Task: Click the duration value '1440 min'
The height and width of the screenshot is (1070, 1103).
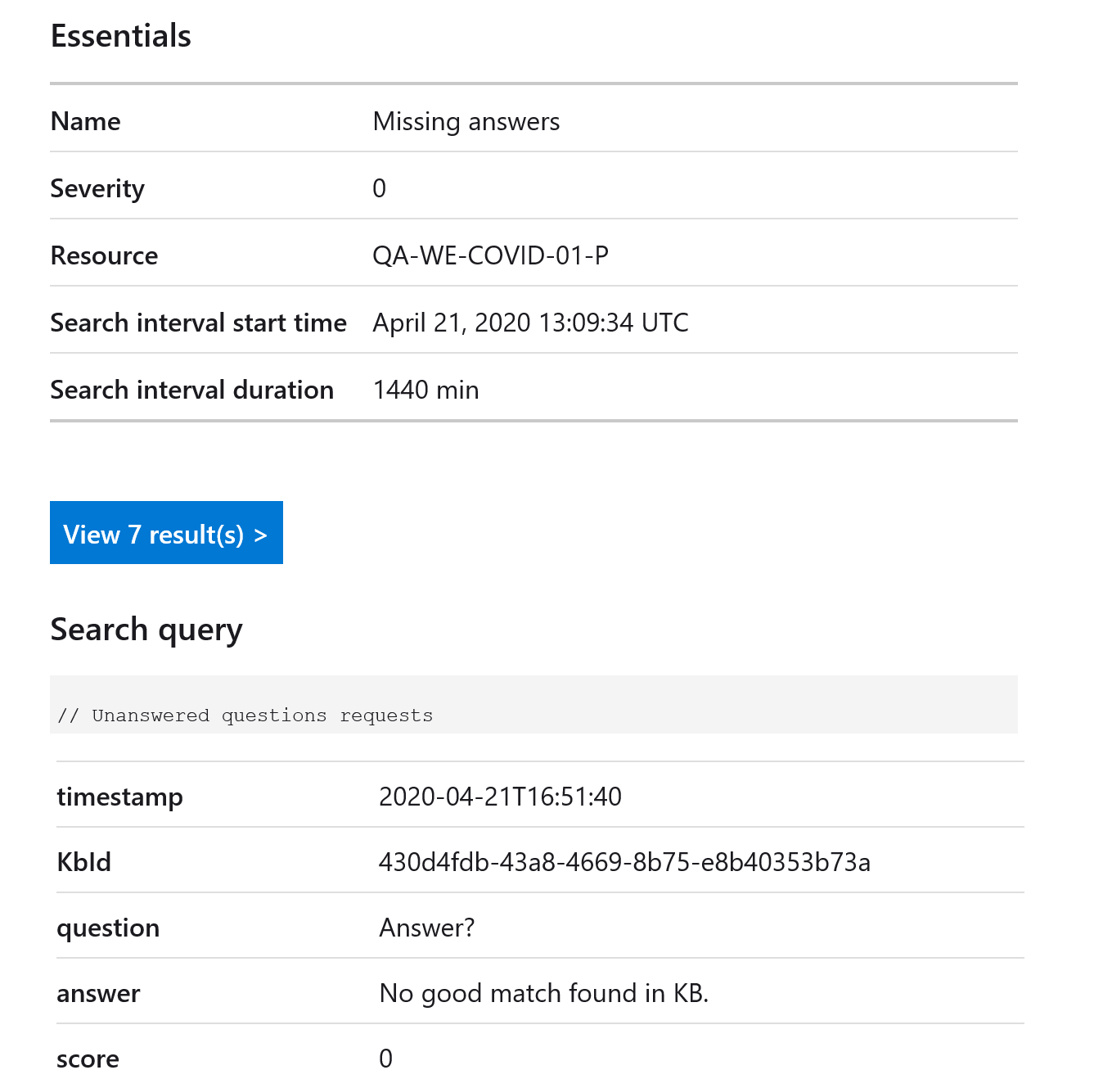Action: pyautogui.click(x=425, y=390)
